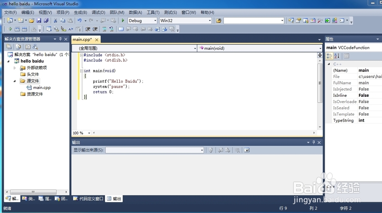
Task: Click the Display Object Member List icon
Action: point(49,29)
